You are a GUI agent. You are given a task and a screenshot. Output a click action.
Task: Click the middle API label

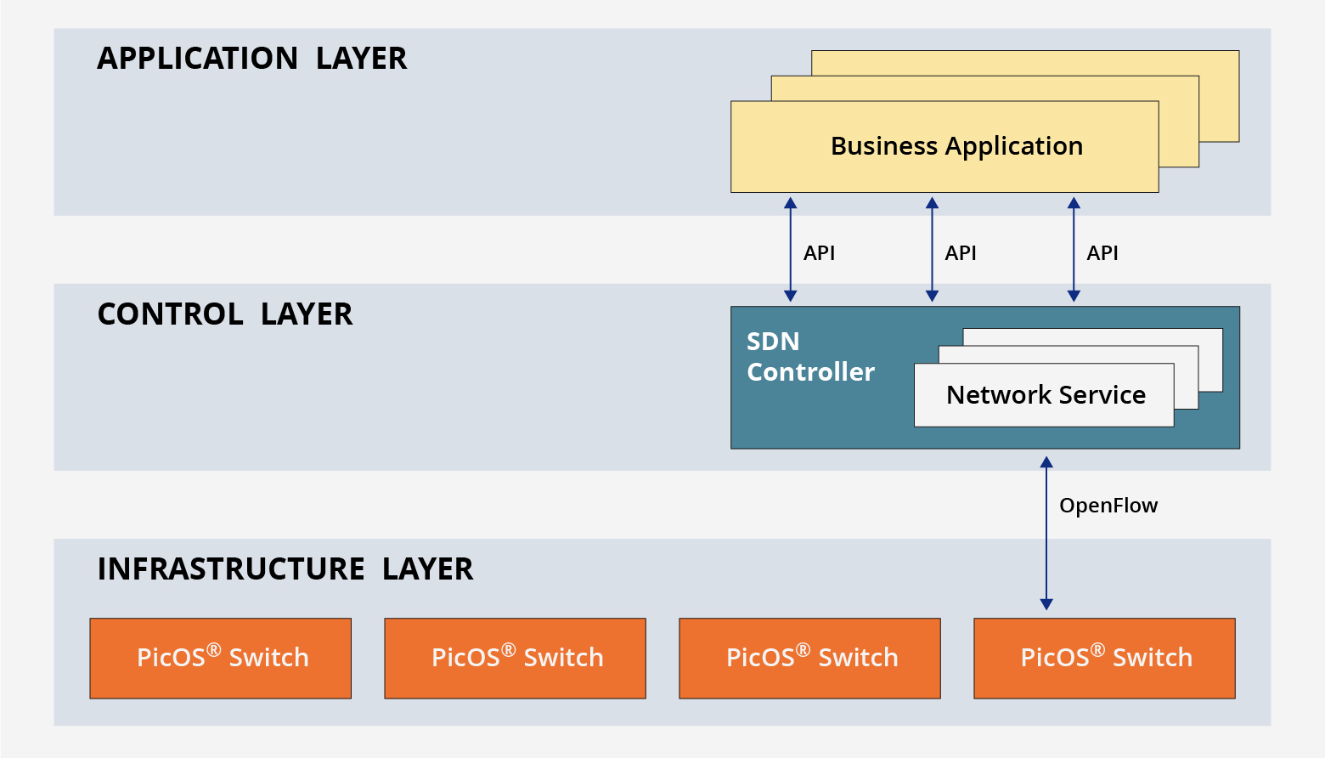click(x=961, y=253)
